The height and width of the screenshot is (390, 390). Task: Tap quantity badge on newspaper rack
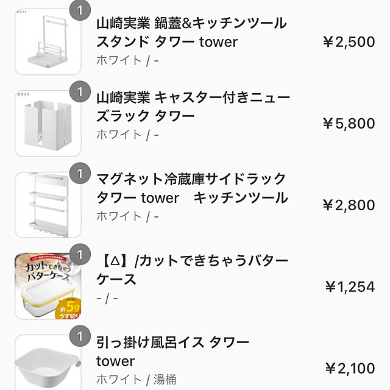point(80,91)
